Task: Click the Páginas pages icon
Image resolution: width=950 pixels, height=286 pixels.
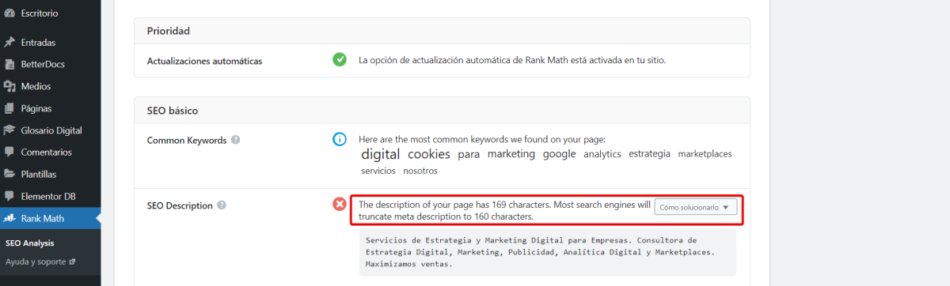Action: [9, 108]
